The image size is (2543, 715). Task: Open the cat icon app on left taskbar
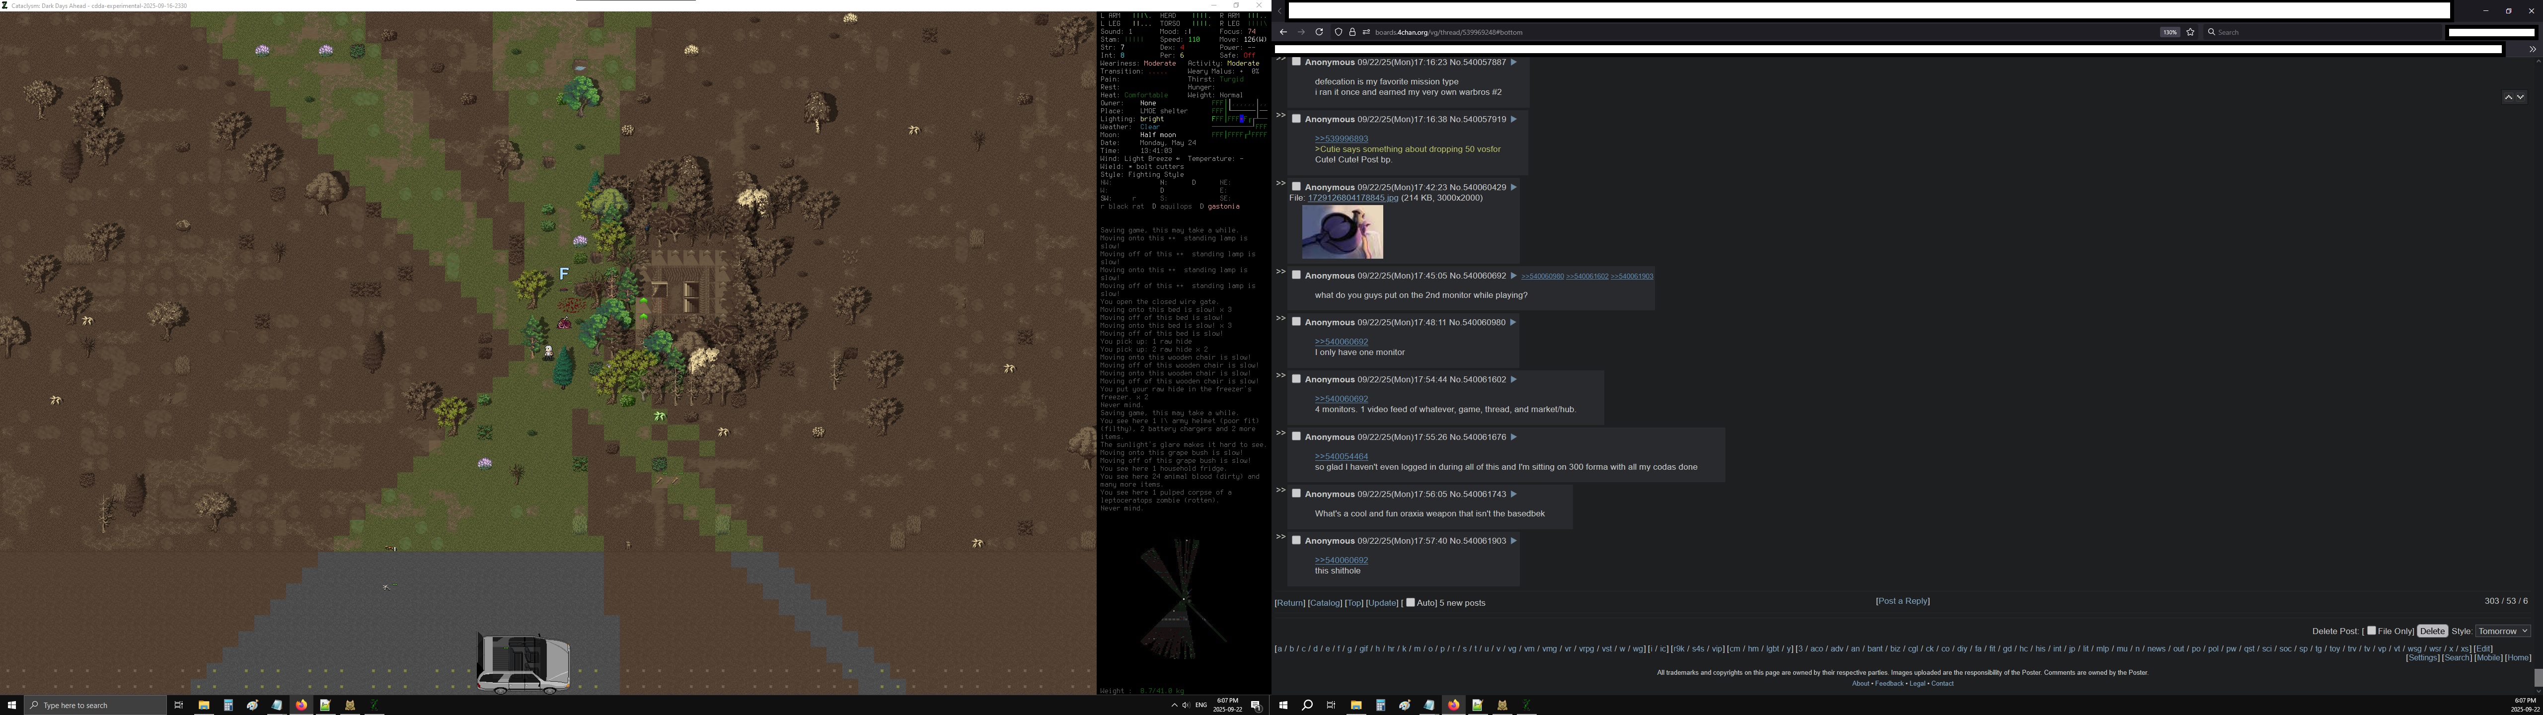350,705
